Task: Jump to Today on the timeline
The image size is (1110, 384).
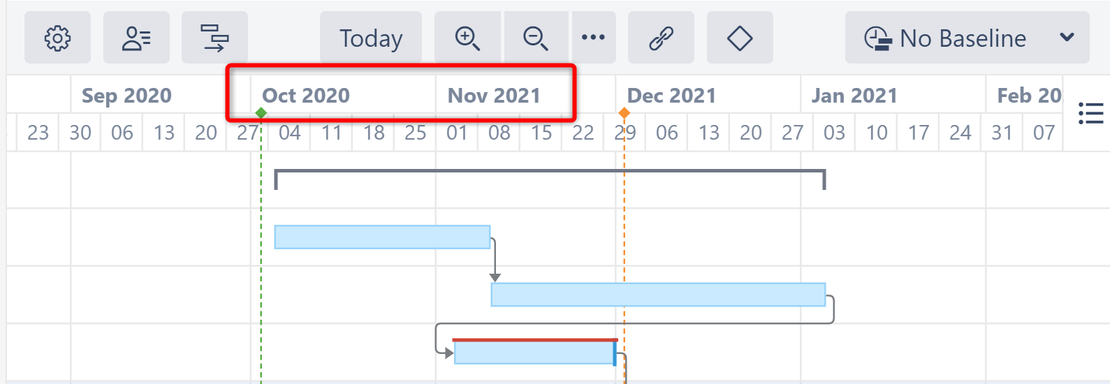Action: pyautogui.click(x=371, y=38)
